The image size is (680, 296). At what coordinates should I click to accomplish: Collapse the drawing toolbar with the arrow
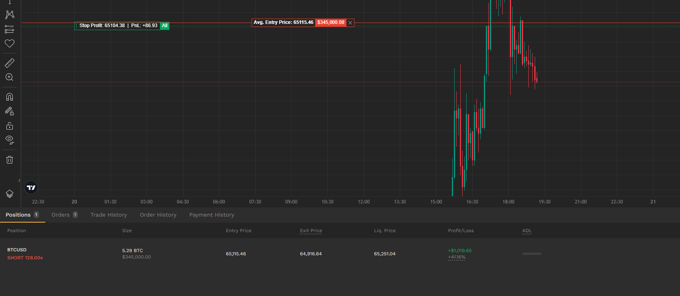click(x=19, y=181)
